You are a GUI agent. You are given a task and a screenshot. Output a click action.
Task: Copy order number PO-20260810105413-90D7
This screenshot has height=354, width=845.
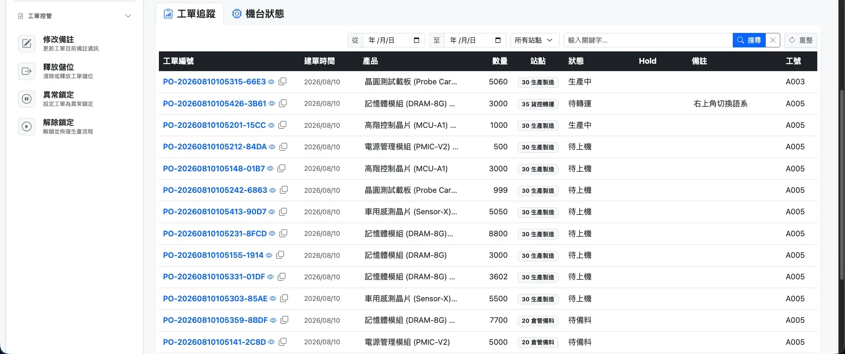tap(283, 211)
